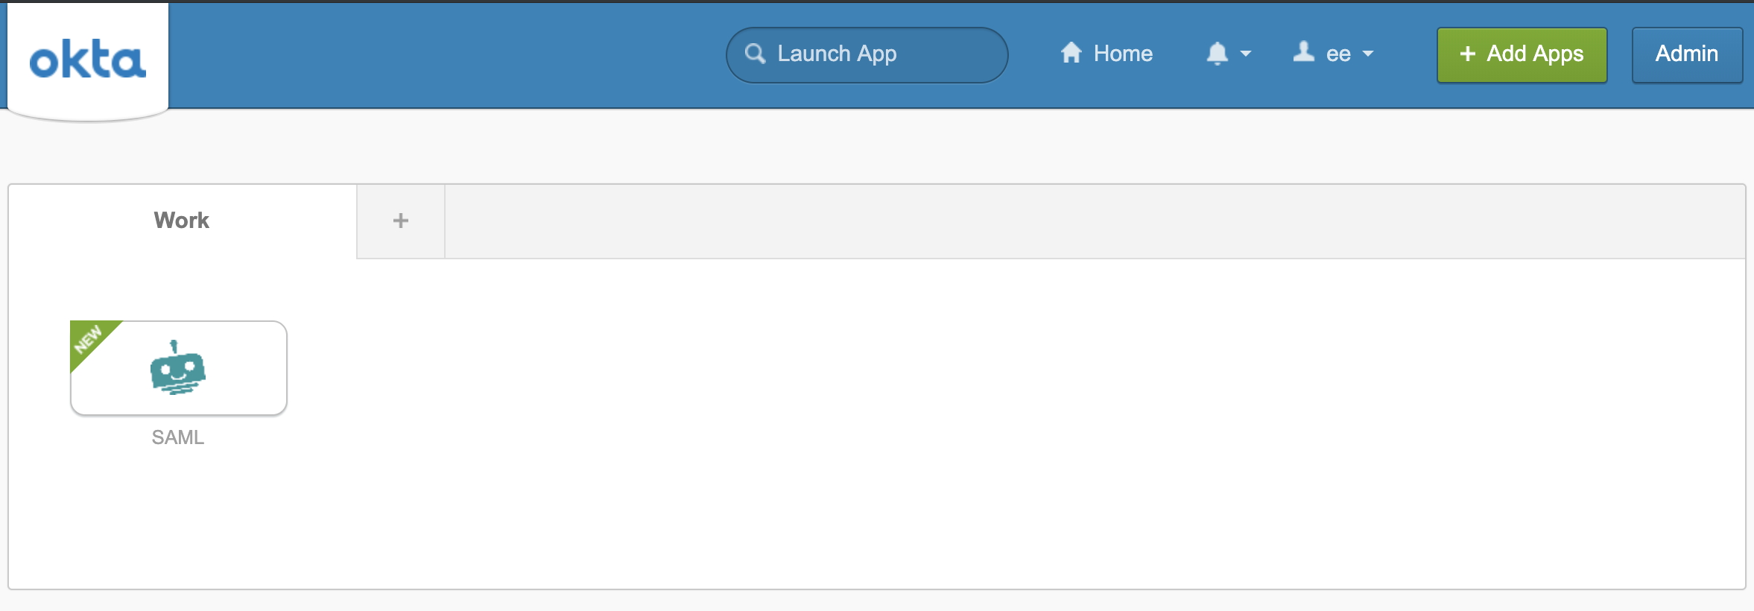Open the SAML application tile

[177, 367]
